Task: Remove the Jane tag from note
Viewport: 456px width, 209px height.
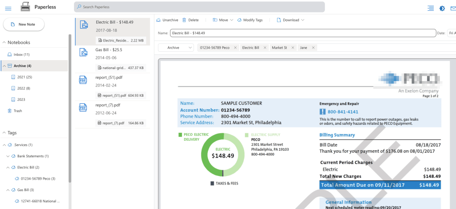Action: pyautogui.click(x=313, y=48)
